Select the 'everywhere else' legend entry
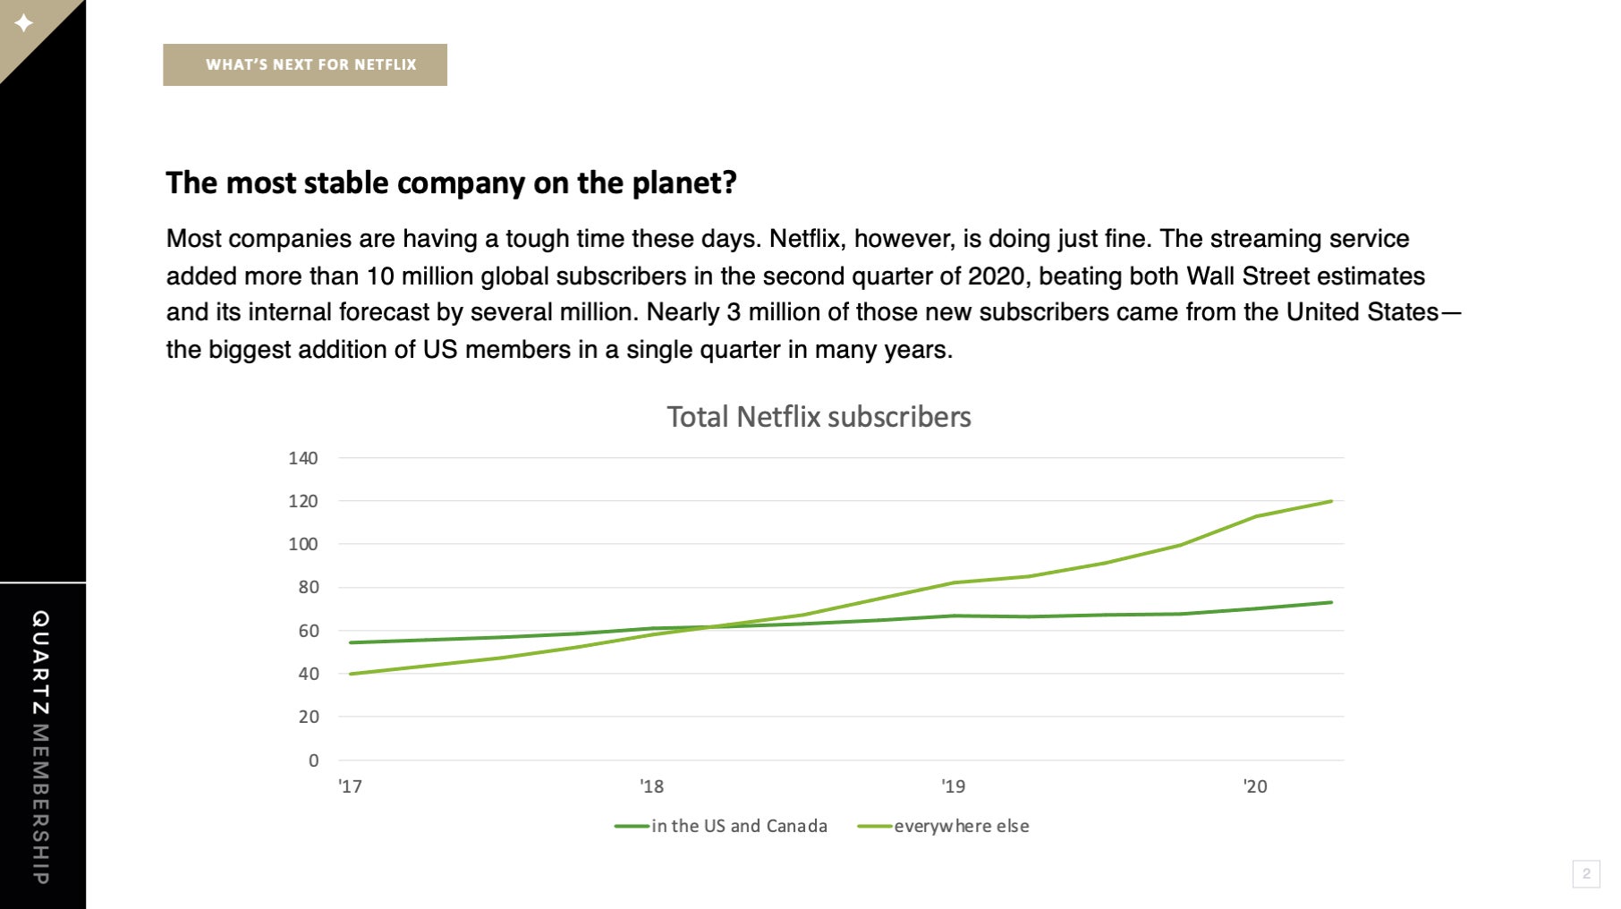1621x909 pixels. (943, 826)
